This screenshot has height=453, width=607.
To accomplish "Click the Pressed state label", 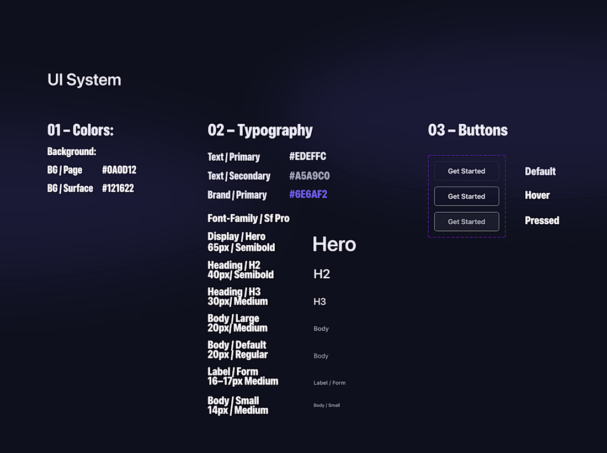I will pos(542,220).
